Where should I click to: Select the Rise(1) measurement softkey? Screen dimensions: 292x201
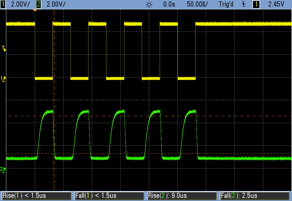pos(36,196)
